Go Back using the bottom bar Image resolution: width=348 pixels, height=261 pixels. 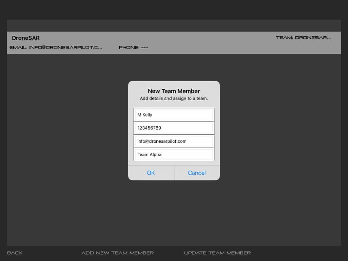(x=15, y=253)
